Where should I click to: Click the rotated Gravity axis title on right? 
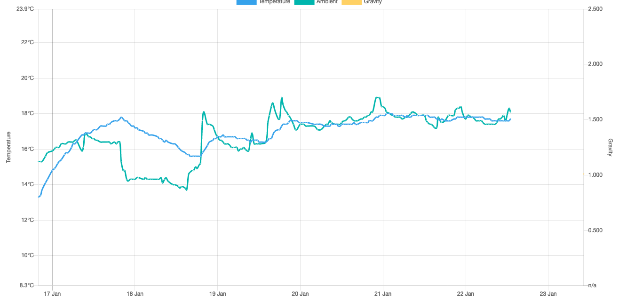pos(611,147)
